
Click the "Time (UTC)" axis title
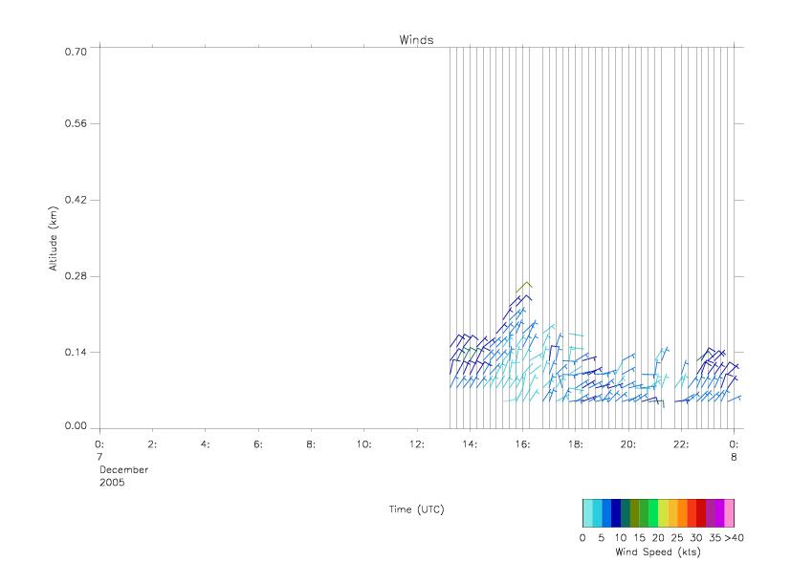coord(416,509)
